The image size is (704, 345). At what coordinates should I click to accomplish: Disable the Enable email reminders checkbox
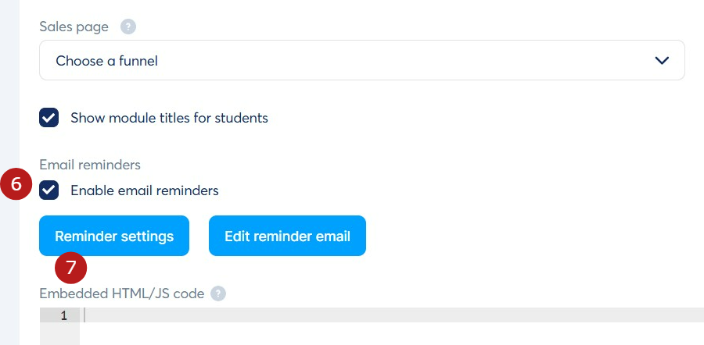point(48,190)
